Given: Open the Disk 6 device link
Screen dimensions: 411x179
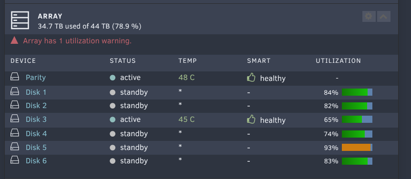Looking at the screenshot, I should click(x=36, y=161).
